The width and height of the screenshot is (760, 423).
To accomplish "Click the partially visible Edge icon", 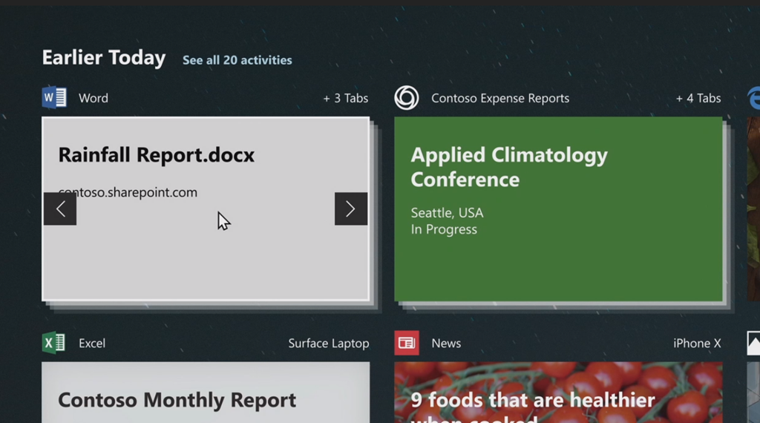I will click(x=753, y=98).
